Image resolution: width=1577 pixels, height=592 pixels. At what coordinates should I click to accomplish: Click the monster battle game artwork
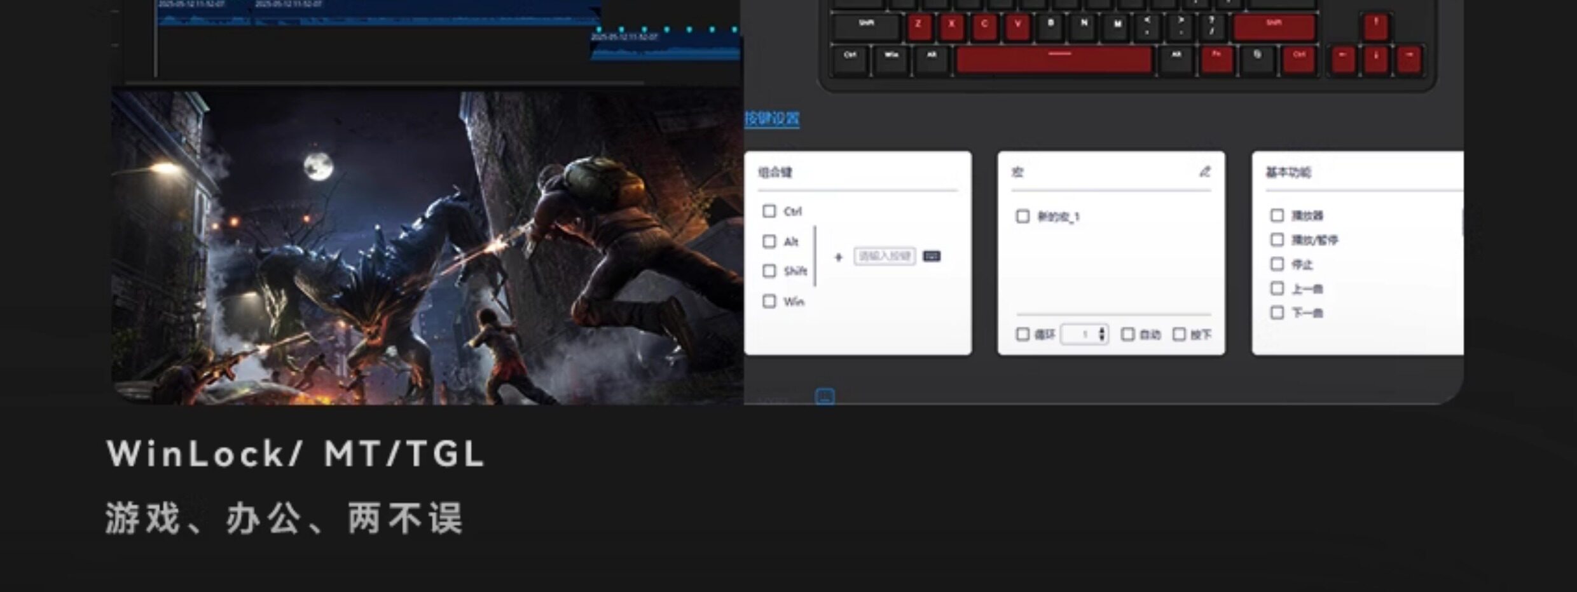[x=427, y=248]
